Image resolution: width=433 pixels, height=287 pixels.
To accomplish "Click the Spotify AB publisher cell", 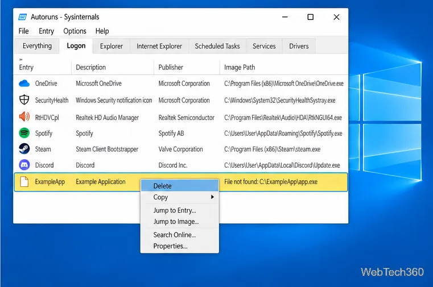I will click(x=171, y=134).
